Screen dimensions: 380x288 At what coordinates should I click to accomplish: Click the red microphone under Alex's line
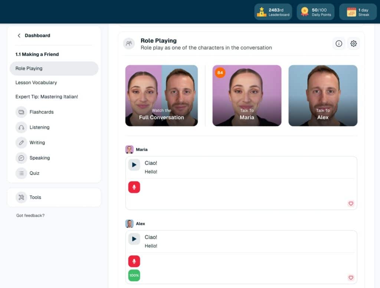(x=134, y=261)
